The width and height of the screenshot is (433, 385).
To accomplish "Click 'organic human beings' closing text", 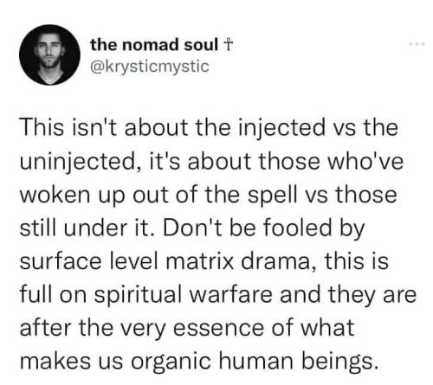I will [x=255, y=362].
